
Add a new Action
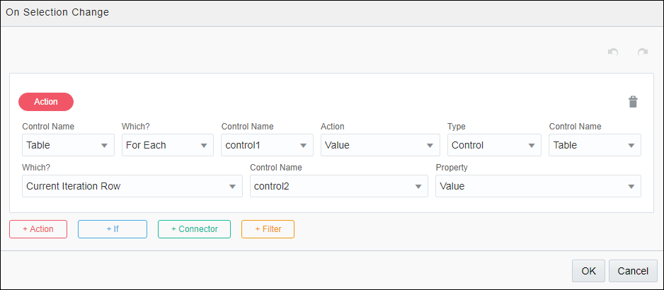[x=38, y=229]
